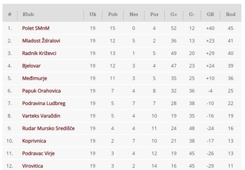Viewport: 245px width, 170px height.
Task: Select the Ner column header
Action: tap(134, 14)
